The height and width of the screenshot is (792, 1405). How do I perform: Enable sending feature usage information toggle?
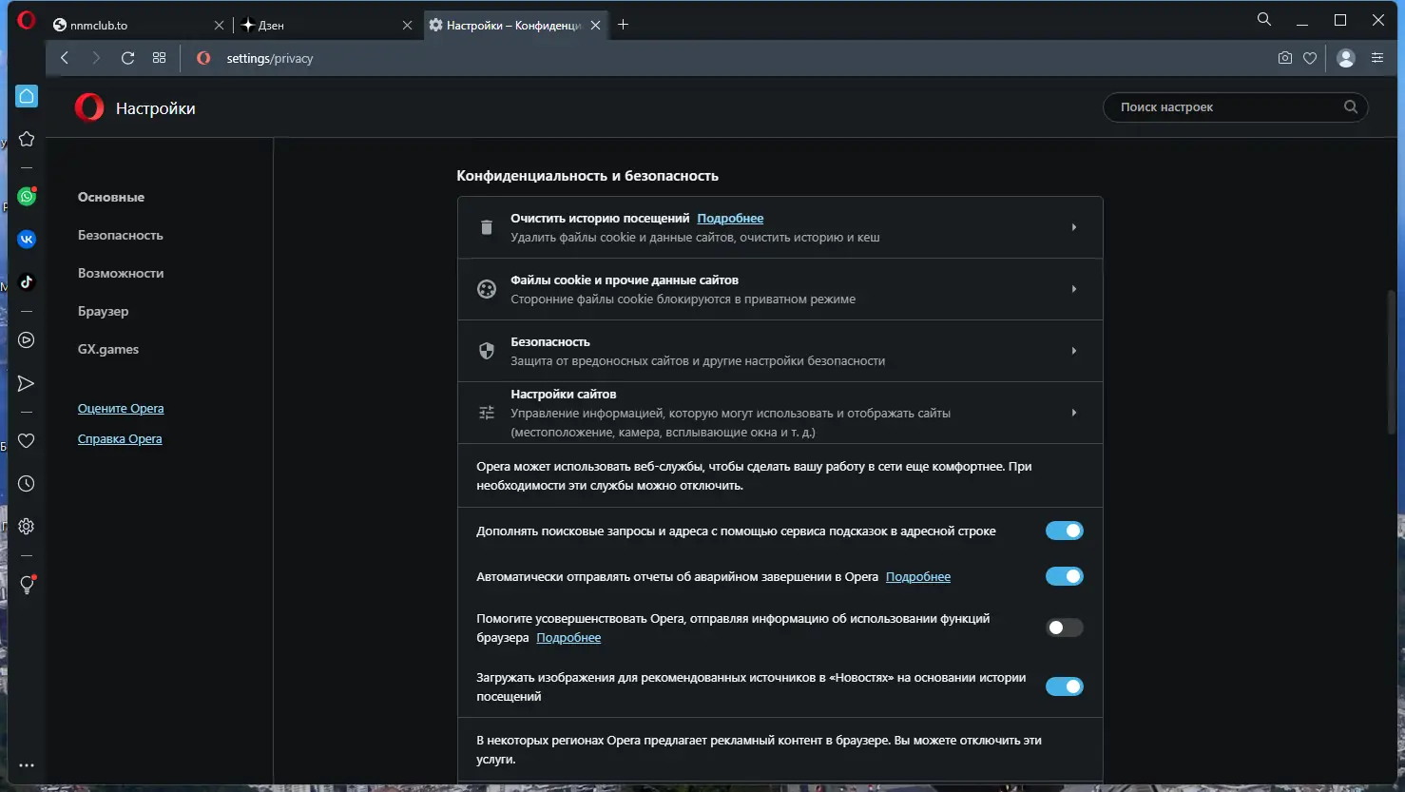pyautogui.click(x=1064, y=628)
